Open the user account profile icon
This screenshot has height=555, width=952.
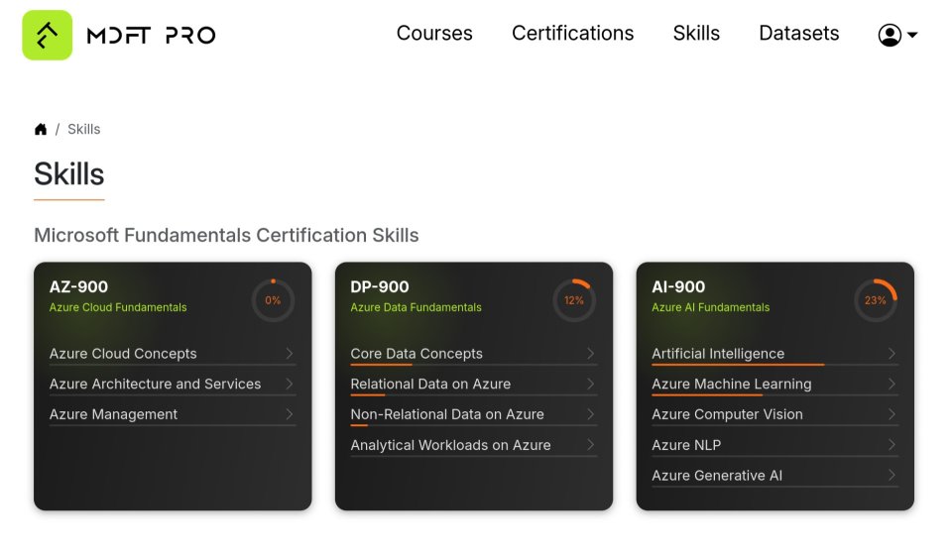click(x=890, y=35)
